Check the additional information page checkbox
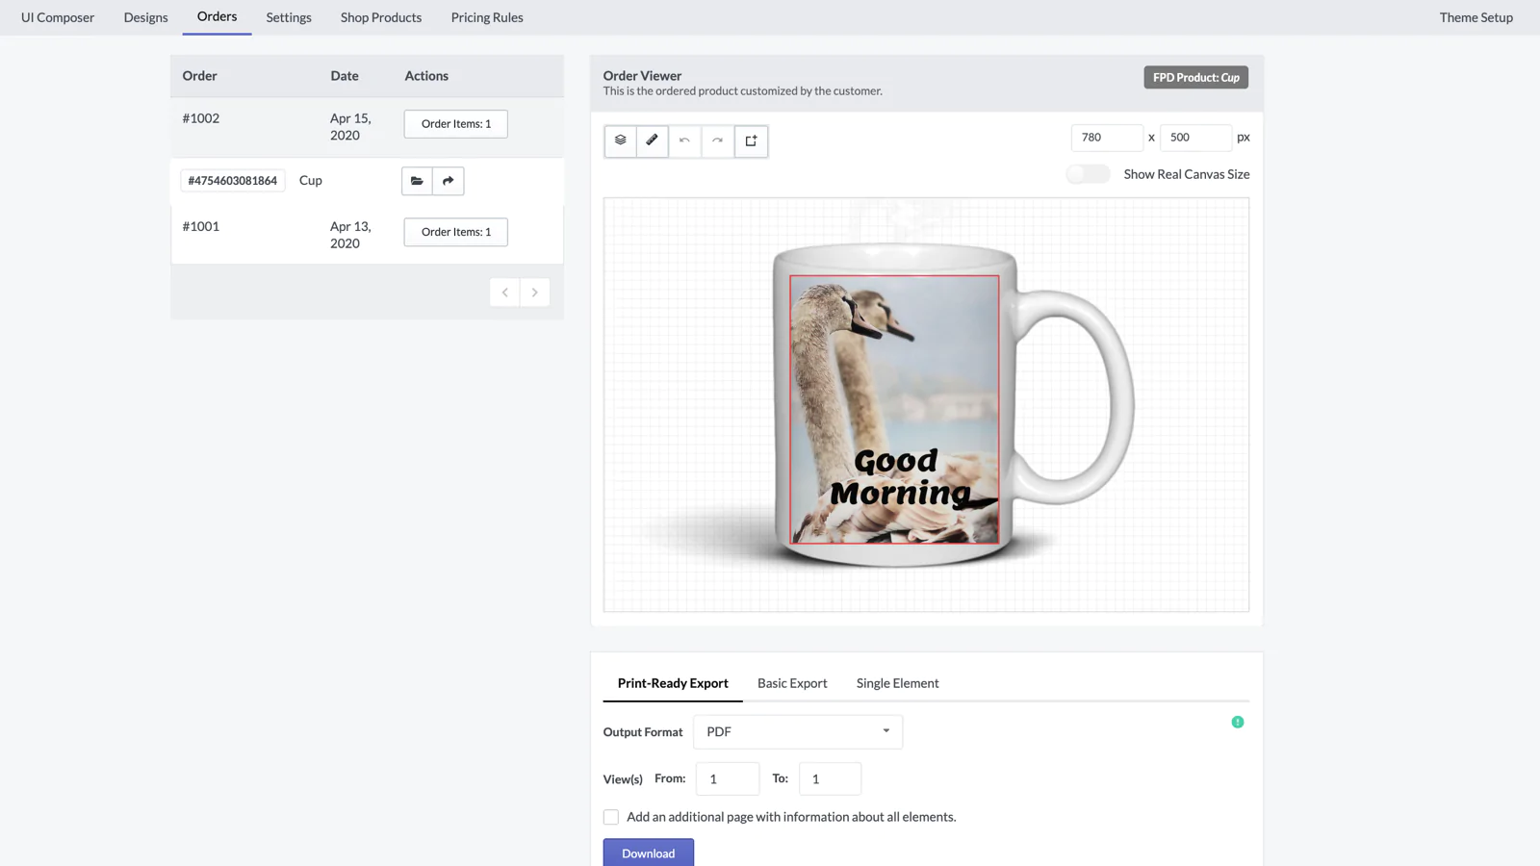The height and width of the screenshot is (866, 1540). pyautogui.click(x=611, y=817)
